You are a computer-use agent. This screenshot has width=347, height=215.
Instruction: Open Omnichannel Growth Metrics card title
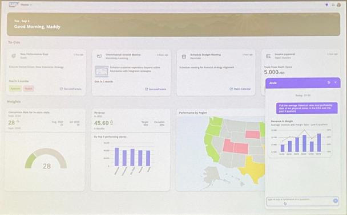coord(123,55)
